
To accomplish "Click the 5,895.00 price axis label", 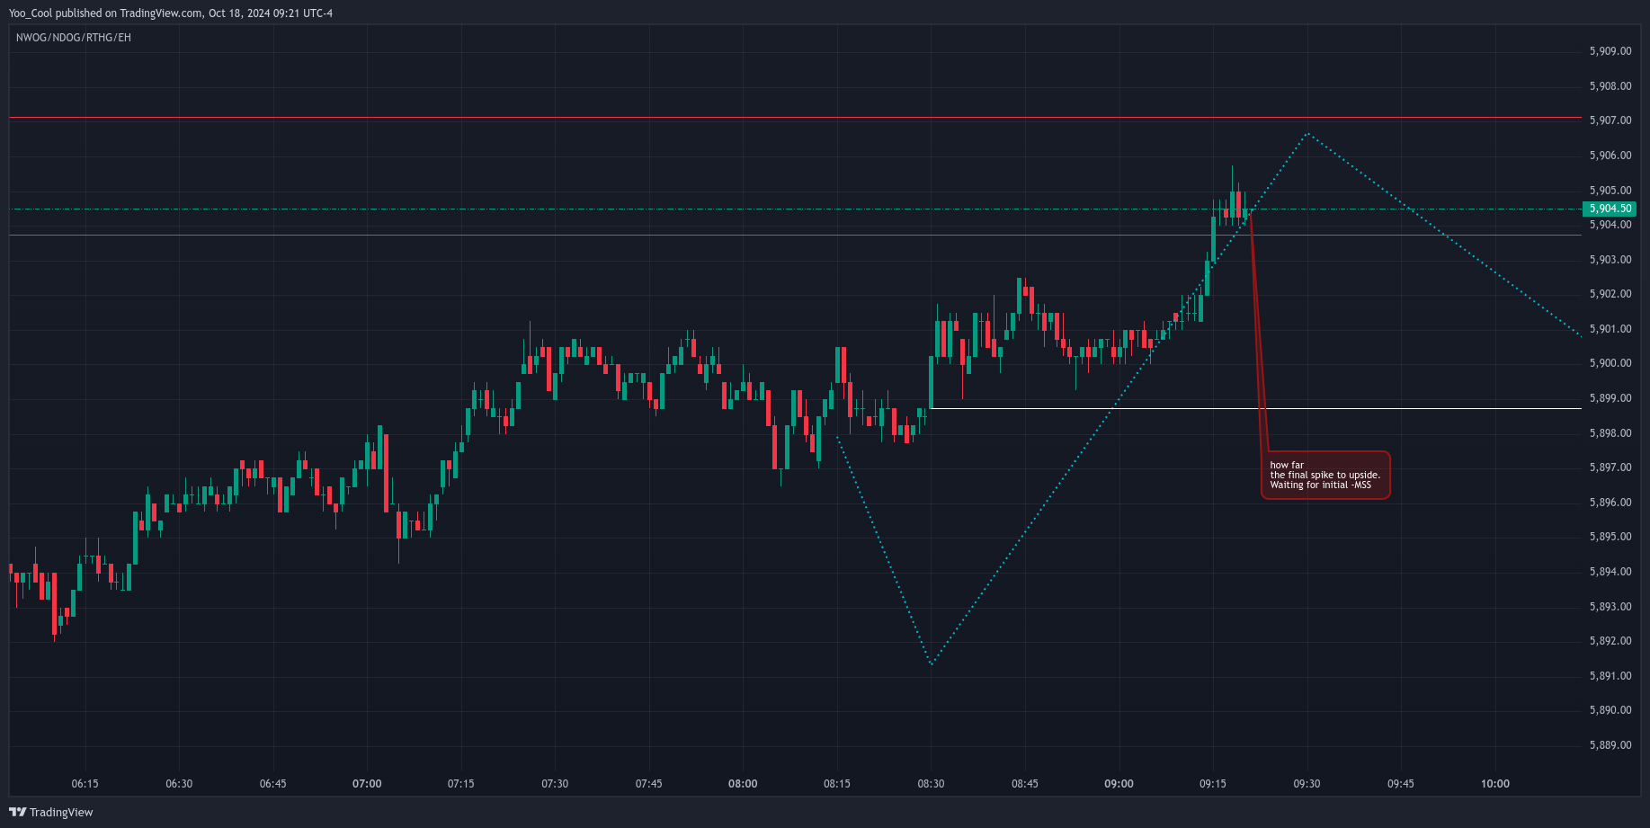I will tap(1610, 537).
